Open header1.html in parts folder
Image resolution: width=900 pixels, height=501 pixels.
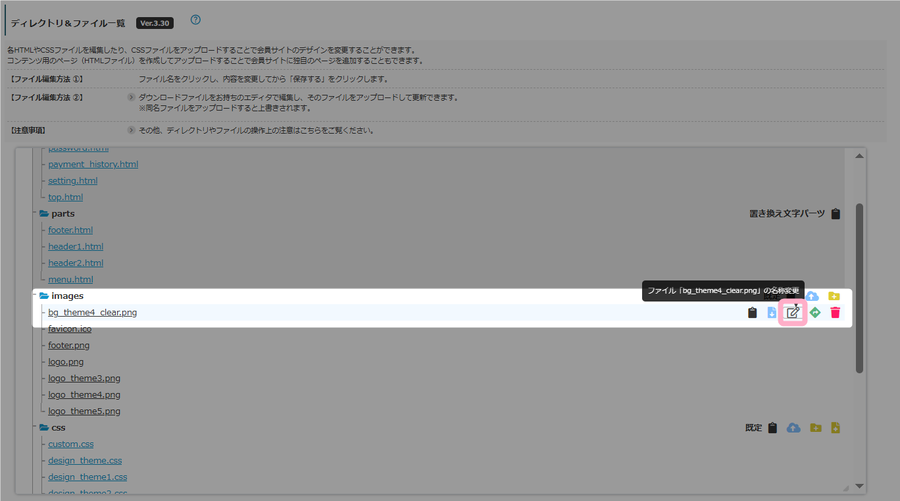(76, 247)
